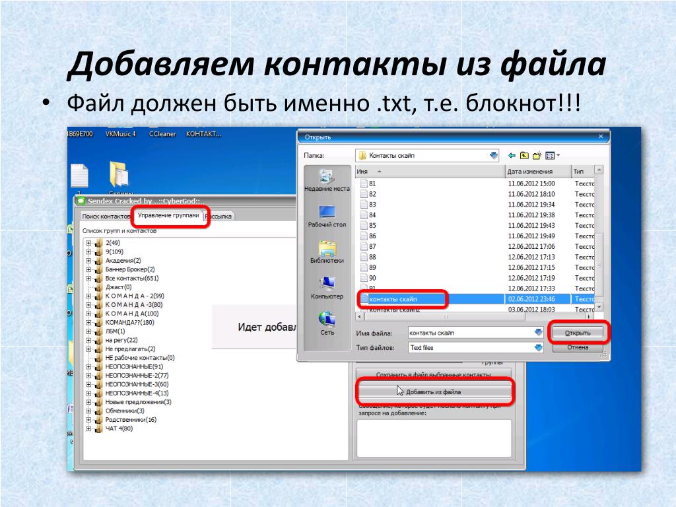676x507 pixels.
Task: Switch to the Поиск контактов tab
Action: 106,217
